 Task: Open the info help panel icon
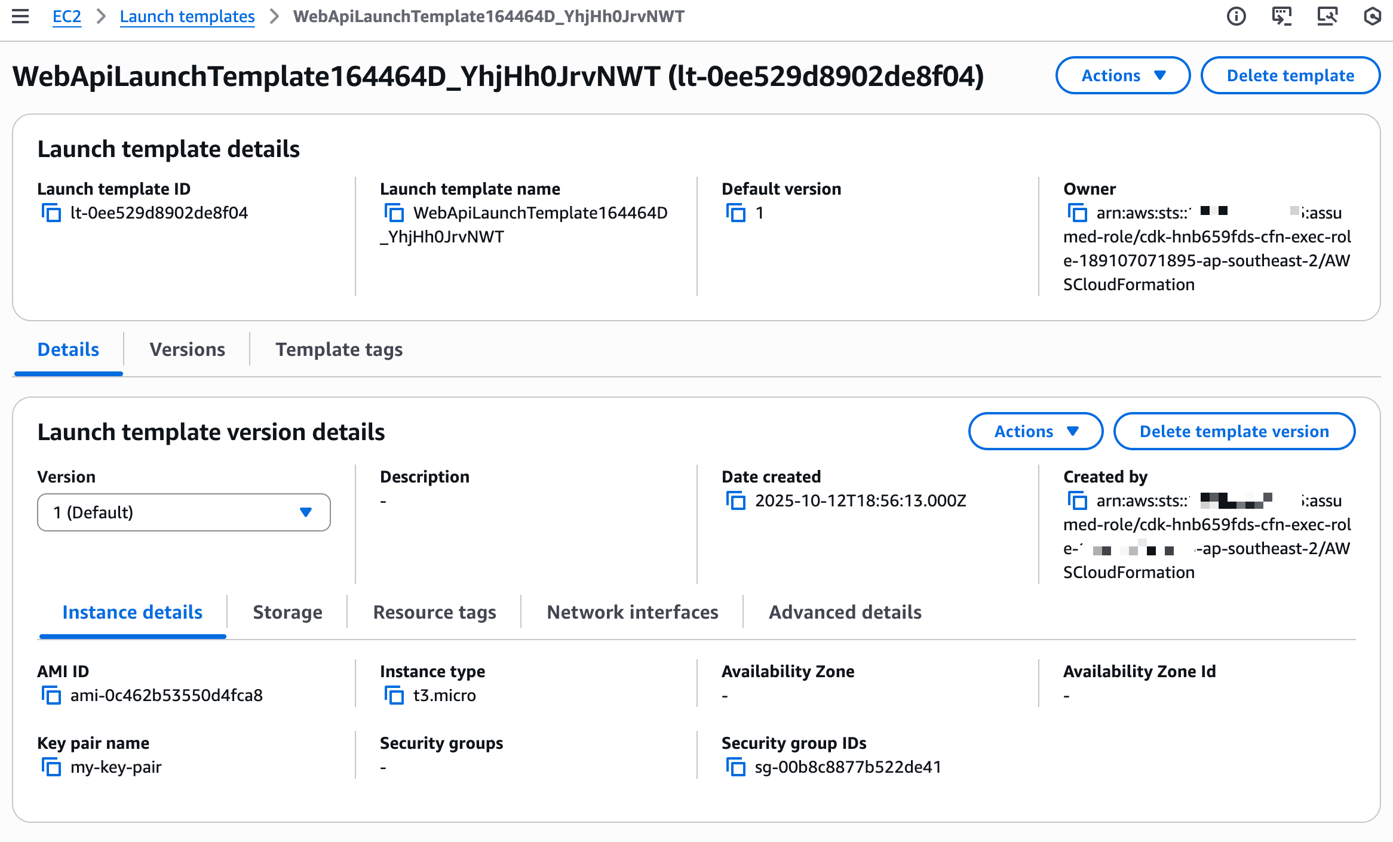pos(1236,16)
